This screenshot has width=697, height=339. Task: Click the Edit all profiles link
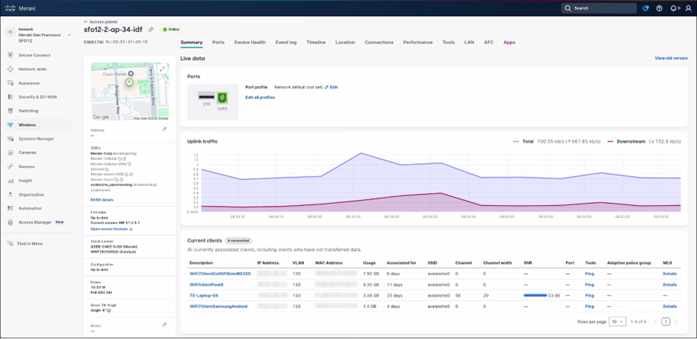coord(260,98)
